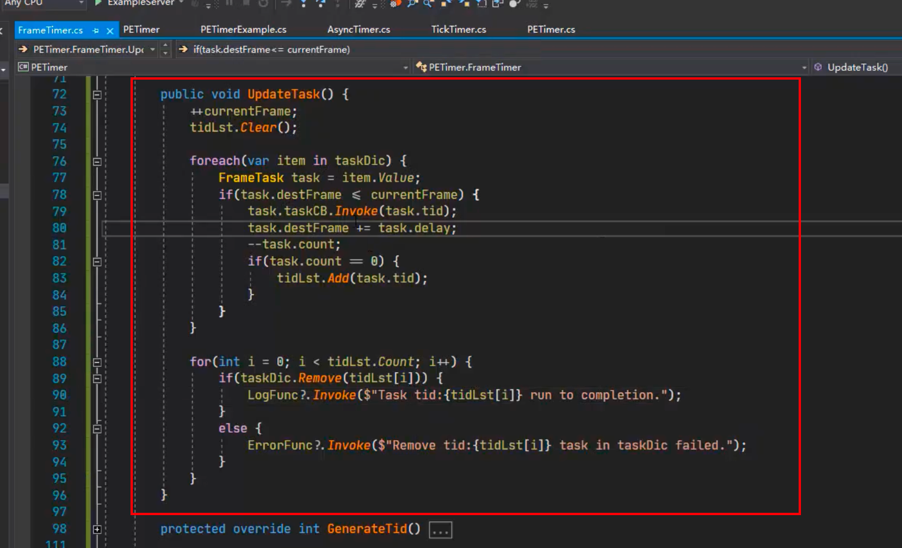
Task: Click the up arrow of the frame stepper
Action: pos(166,46)
